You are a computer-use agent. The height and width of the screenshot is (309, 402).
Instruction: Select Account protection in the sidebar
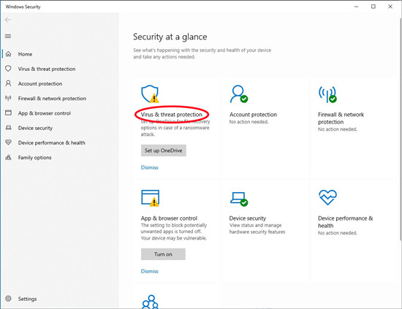[40, 84]
